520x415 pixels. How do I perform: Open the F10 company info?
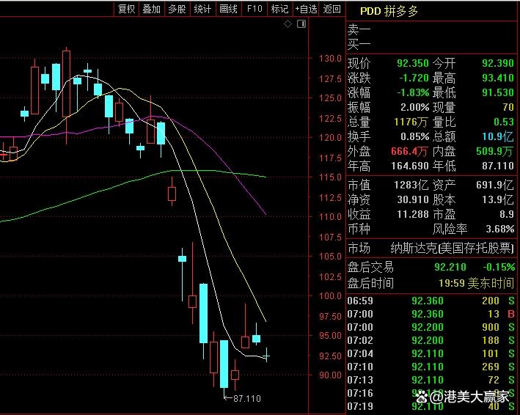coord(254,9)
